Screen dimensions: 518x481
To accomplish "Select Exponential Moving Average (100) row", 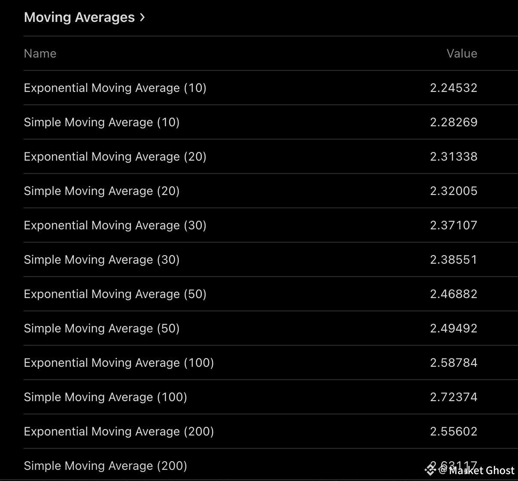I will [x=271, y=362].
